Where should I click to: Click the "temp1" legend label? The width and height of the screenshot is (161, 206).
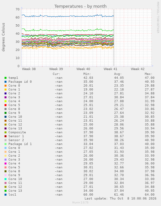pos(13,78)
